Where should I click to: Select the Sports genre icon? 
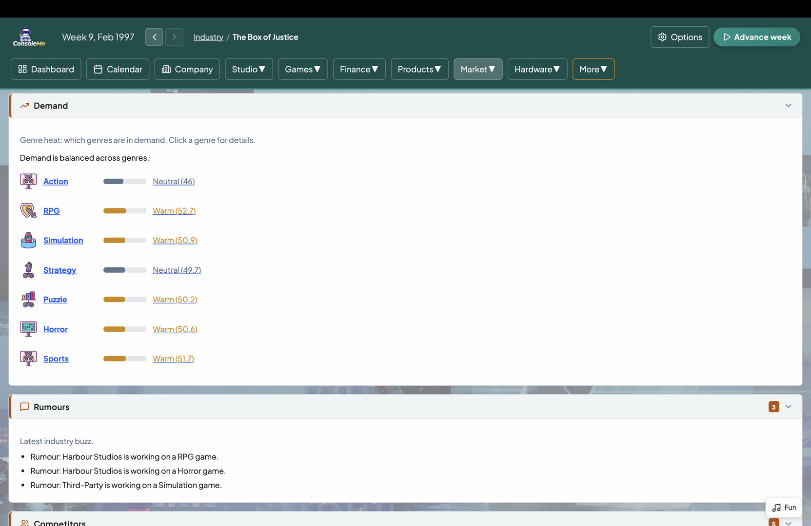pyautogui.click(x=28, y=358)
